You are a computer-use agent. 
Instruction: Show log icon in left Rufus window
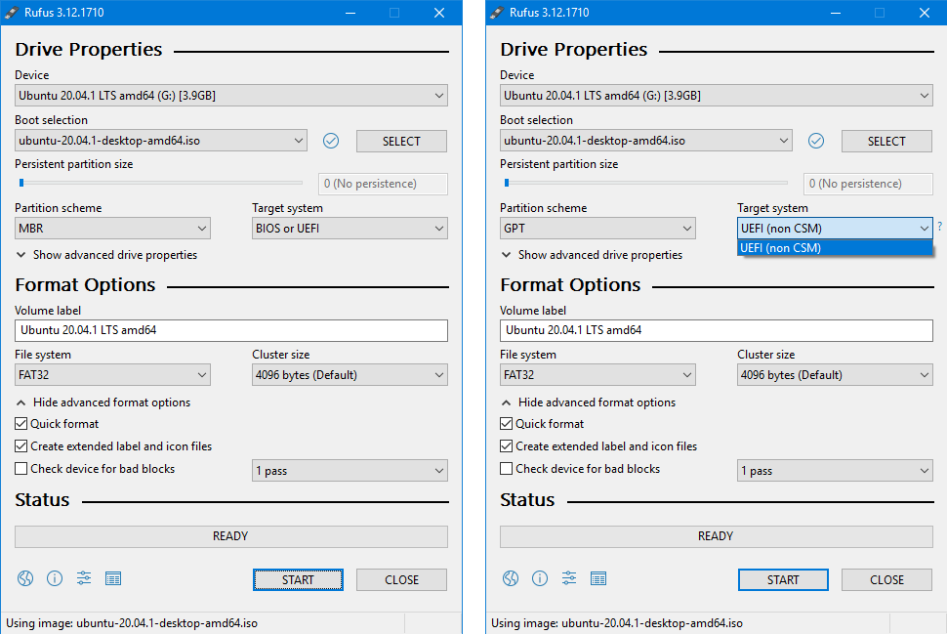pos(113,578)
